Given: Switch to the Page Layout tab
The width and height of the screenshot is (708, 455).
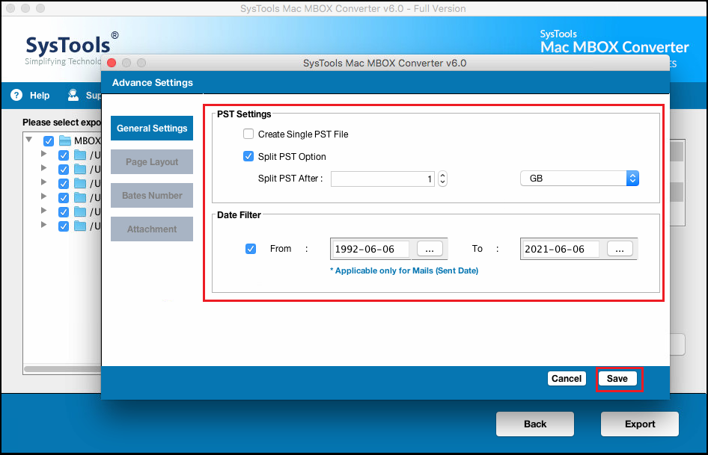Looking at the screenshot, I should click(x=152, y=162).
